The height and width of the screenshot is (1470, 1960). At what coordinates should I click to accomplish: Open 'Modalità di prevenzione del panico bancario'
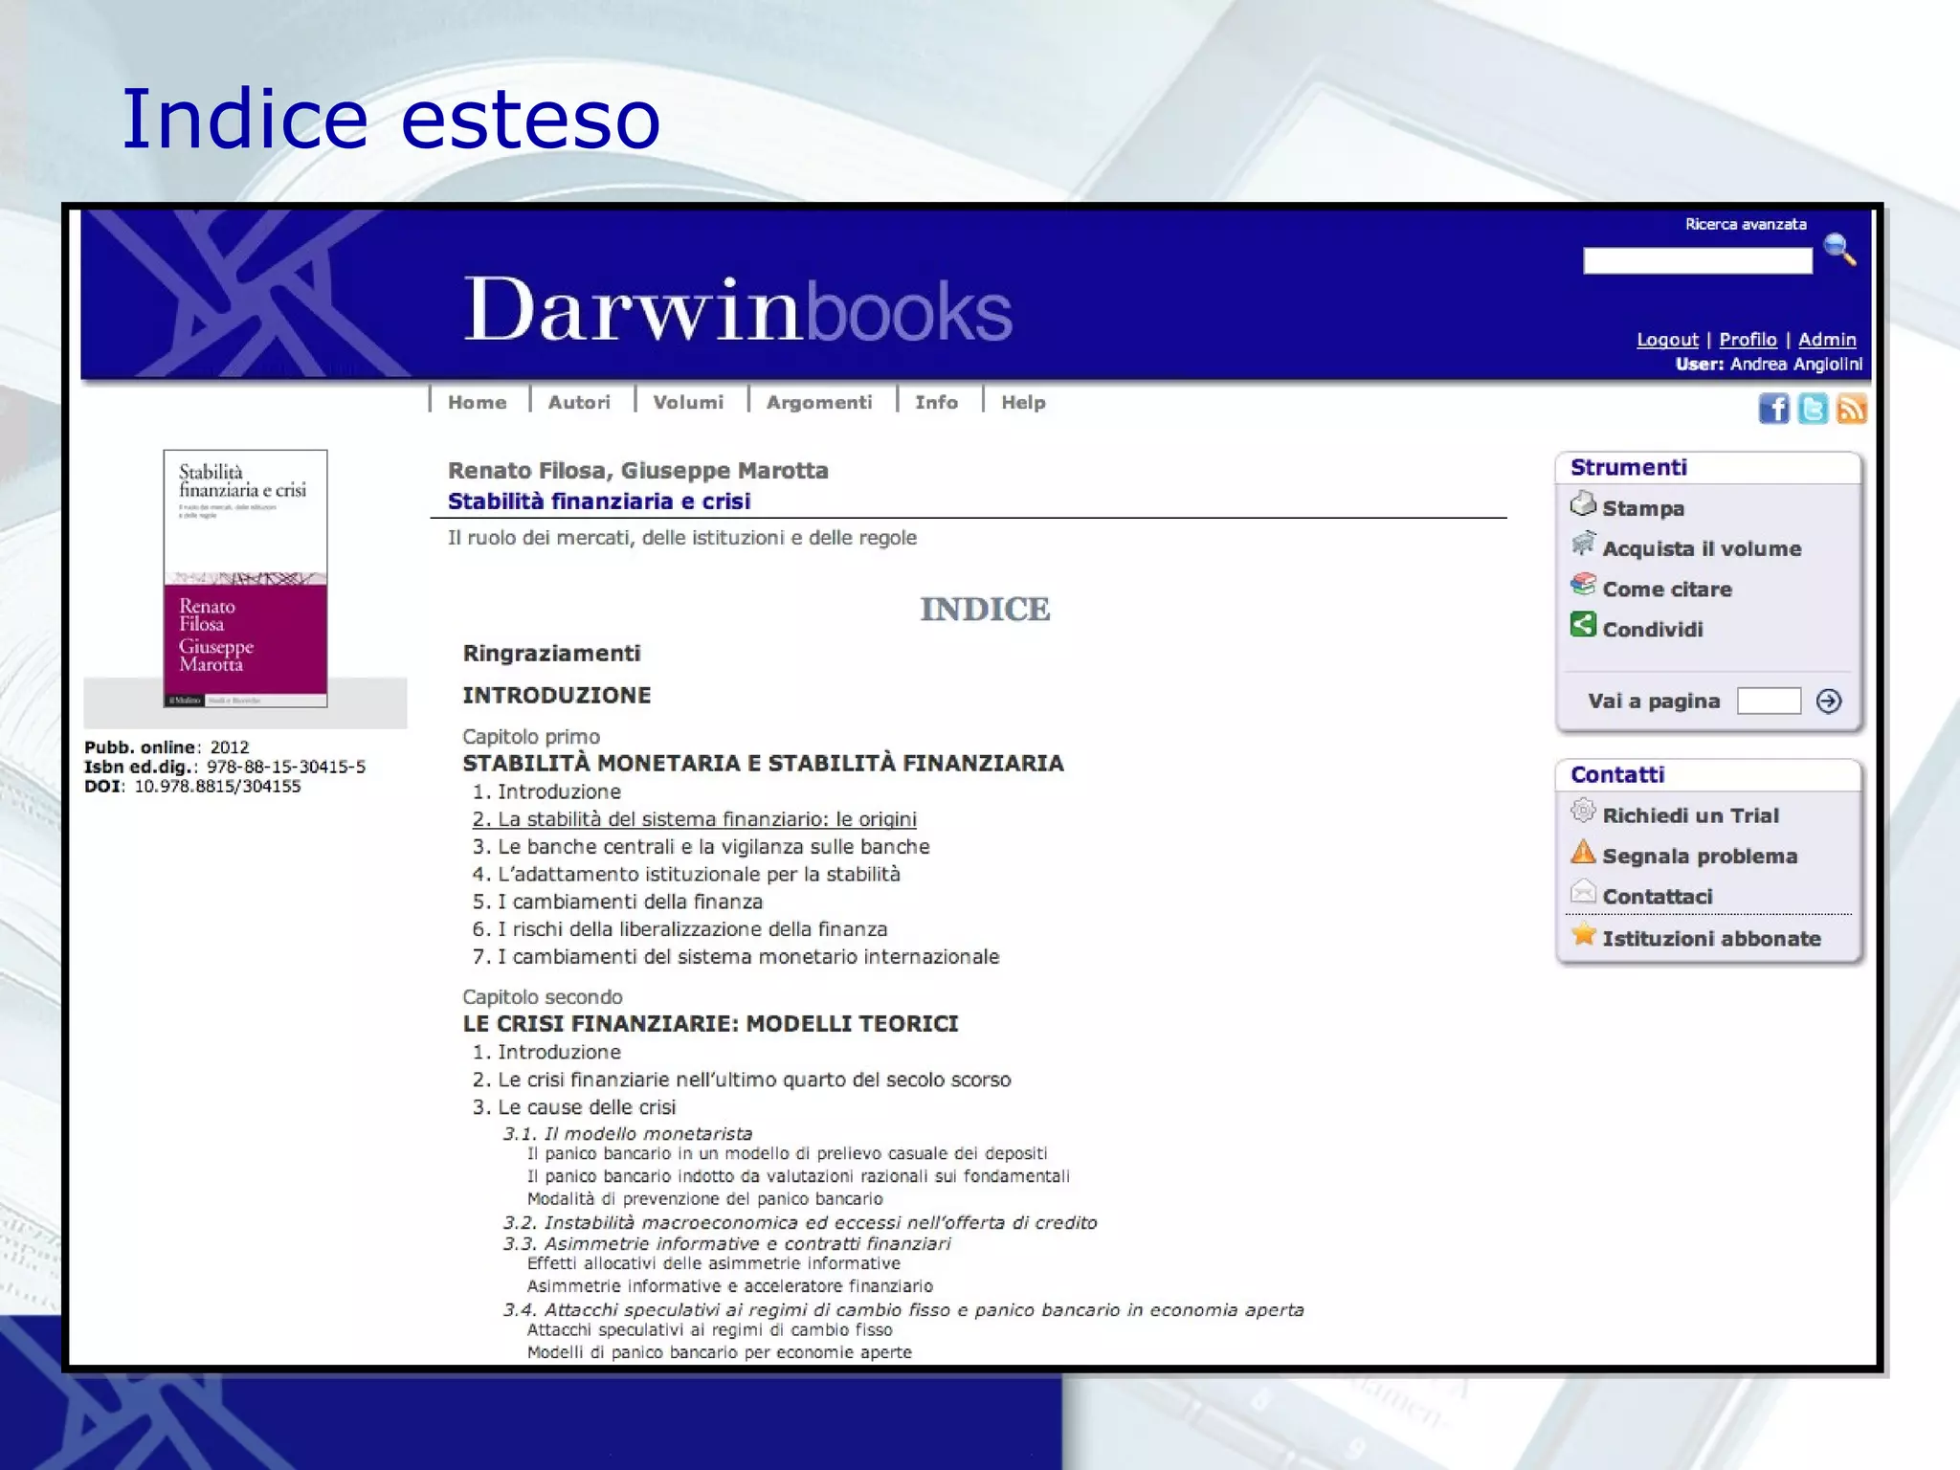tap(704, 1199)
